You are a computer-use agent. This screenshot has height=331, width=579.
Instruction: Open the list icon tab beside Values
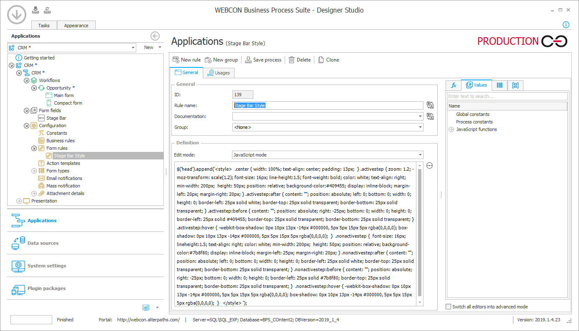point(500,85)
